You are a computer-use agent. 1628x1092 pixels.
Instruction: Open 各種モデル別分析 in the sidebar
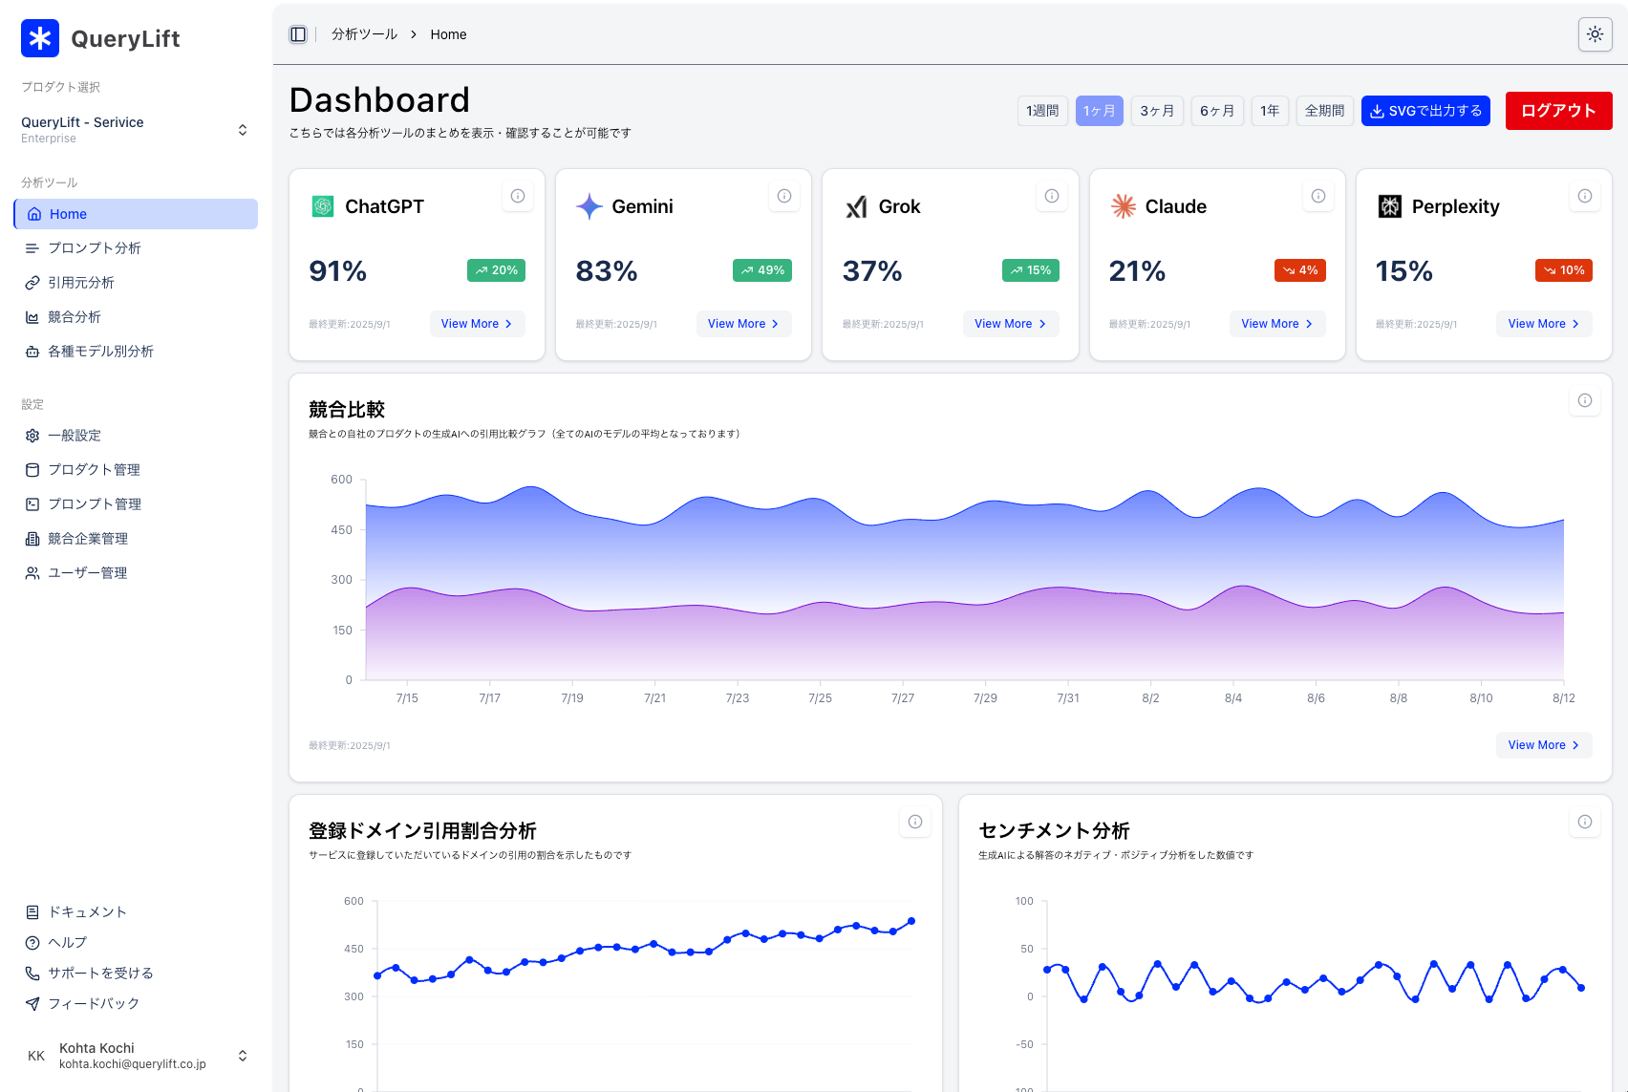(x=136, y=352)
